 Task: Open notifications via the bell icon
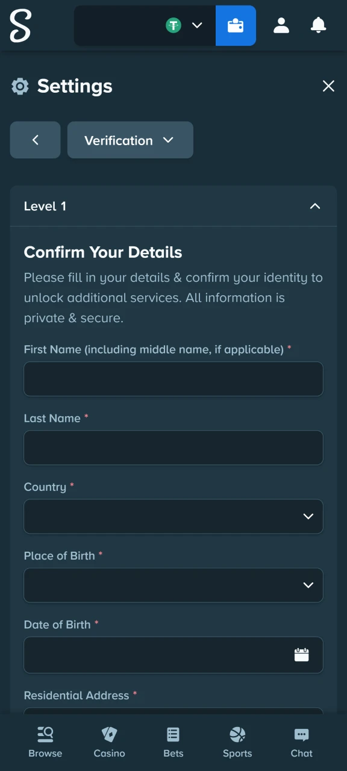coord(318,25)
